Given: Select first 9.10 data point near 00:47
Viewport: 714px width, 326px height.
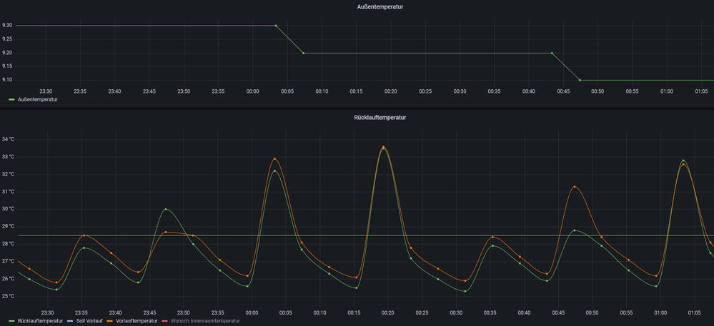Looking at the screenshot, I should click(580, 80).
